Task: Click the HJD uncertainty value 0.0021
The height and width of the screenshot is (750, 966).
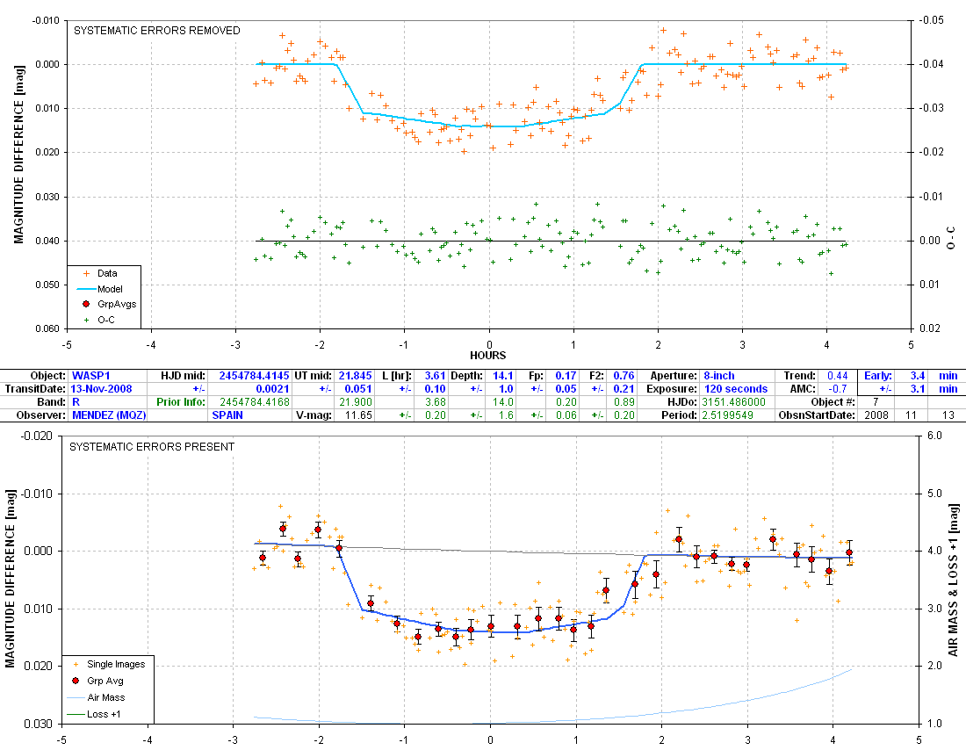Action: pyautogui.click(x=272, y=389)
